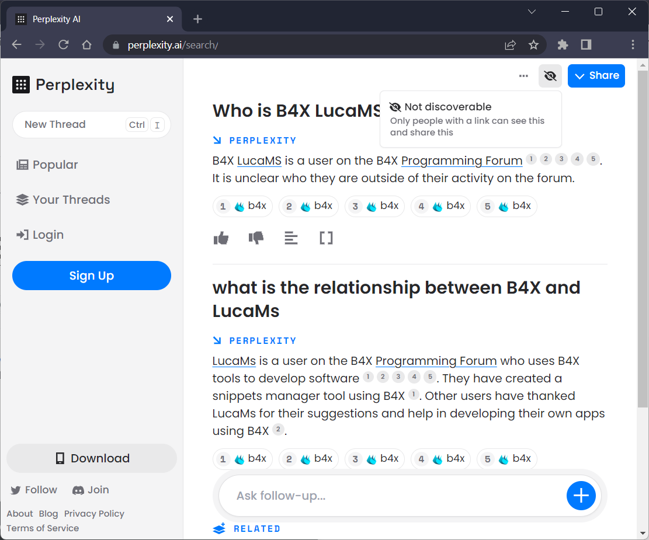
Task: Click the Discord logo icon
Action: tap(78, 490)
